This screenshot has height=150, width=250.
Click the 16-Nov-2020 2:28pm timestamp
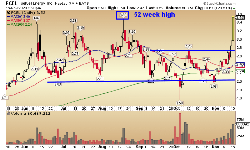point(24,8)
